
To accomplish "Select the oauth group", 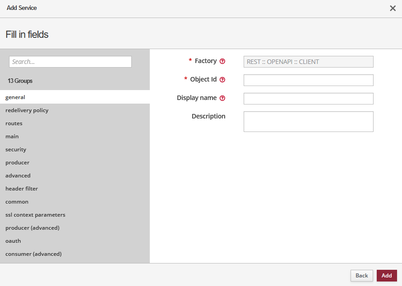I will (13, 241).
